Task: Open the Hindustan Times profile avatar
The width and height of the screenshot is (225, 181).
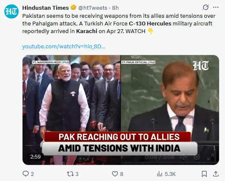Action: (x=11, y=11)
